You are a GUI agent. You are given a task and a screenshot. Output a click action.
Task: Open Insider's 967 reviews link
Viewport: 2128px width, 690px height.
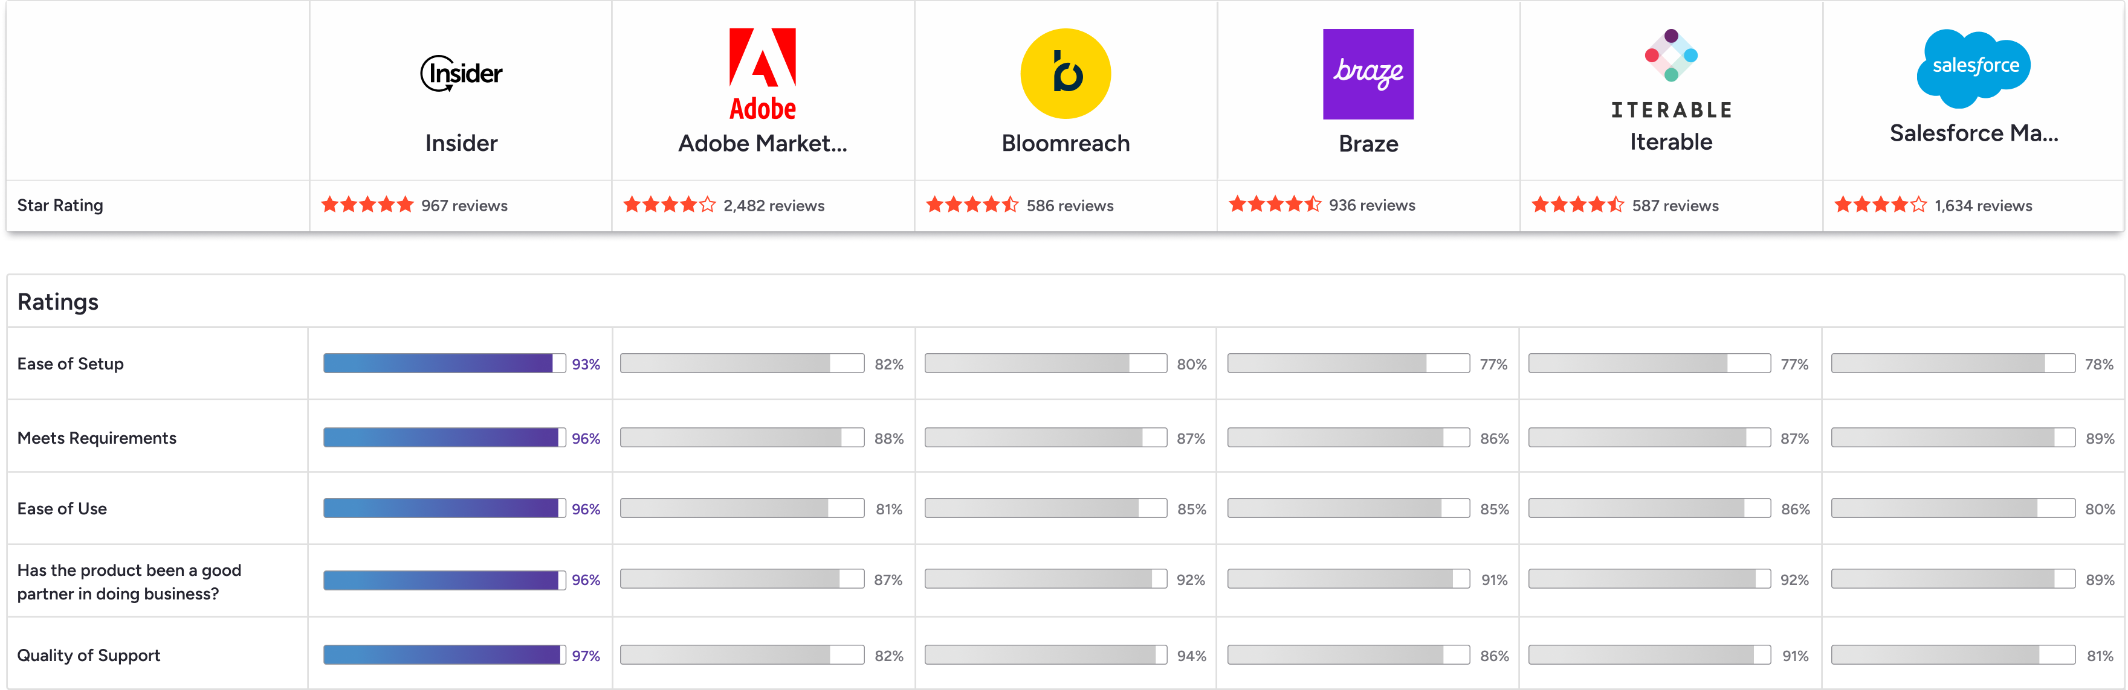[x=464, y=205]
